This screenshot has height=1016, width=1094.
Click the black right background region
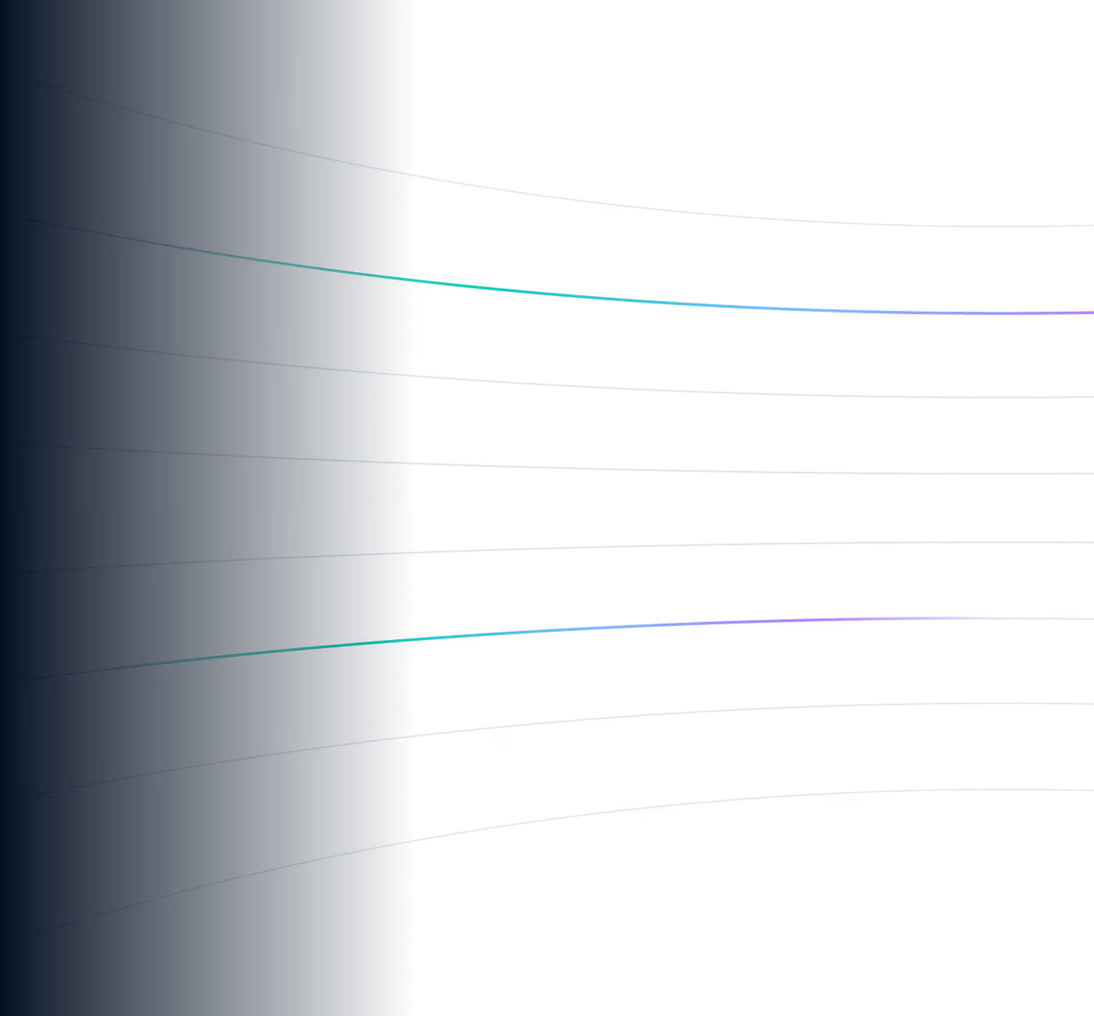855,142
